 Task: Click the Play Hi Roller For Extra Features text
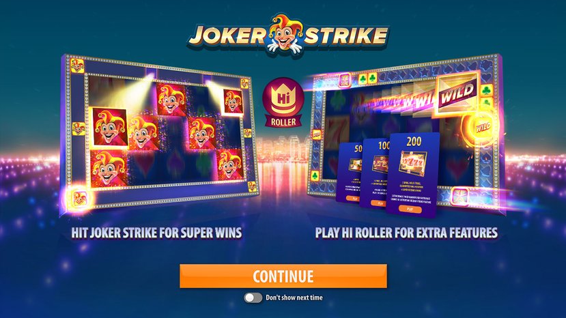point(406,233)
